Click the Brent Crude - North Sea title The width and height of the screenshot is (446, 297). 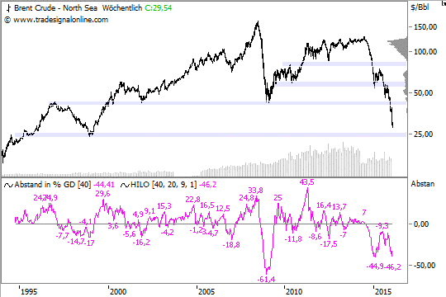click(55, 8)
